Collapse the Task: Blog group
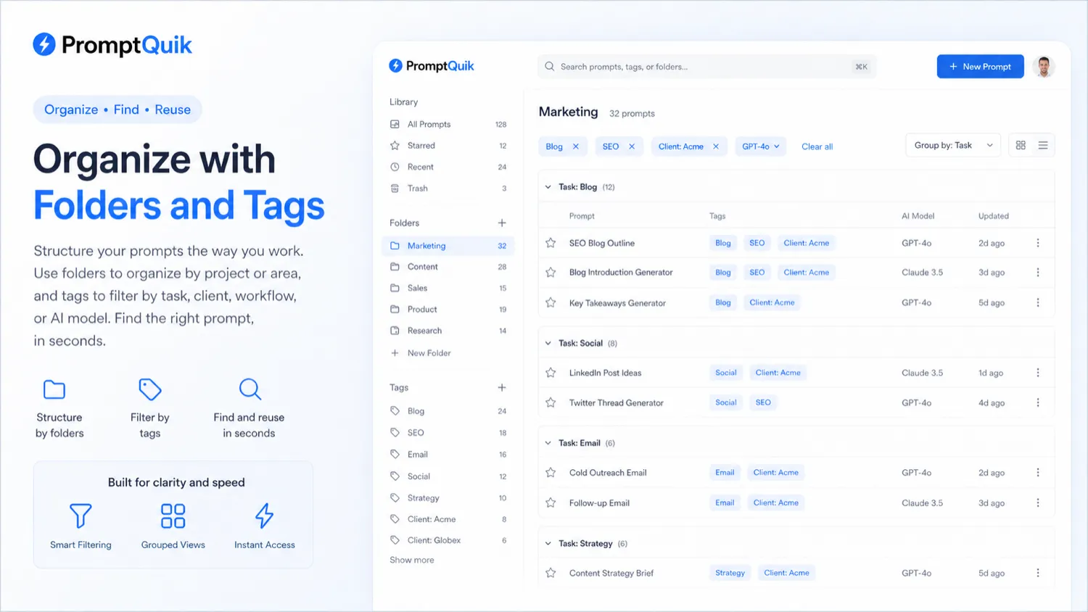1088x612 pixels. [x=548, y=187]
